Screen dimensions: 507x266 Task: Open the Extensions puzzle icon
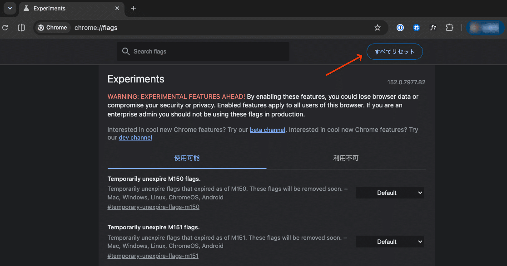point(449,28)
